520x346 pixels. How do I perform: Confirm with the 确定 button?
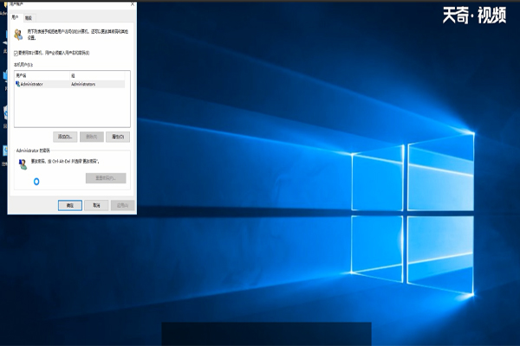[x=70, y=206]
